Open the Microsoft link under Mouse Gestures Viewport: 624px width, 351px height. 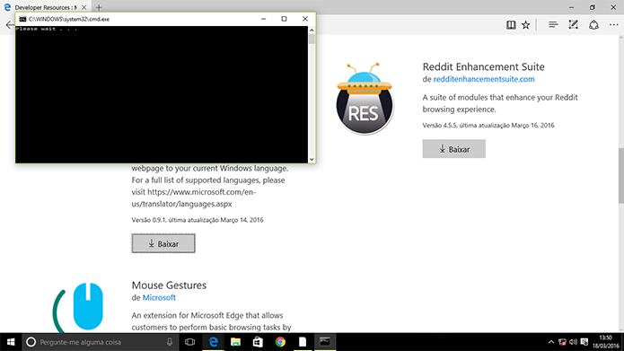pos(159,298)
